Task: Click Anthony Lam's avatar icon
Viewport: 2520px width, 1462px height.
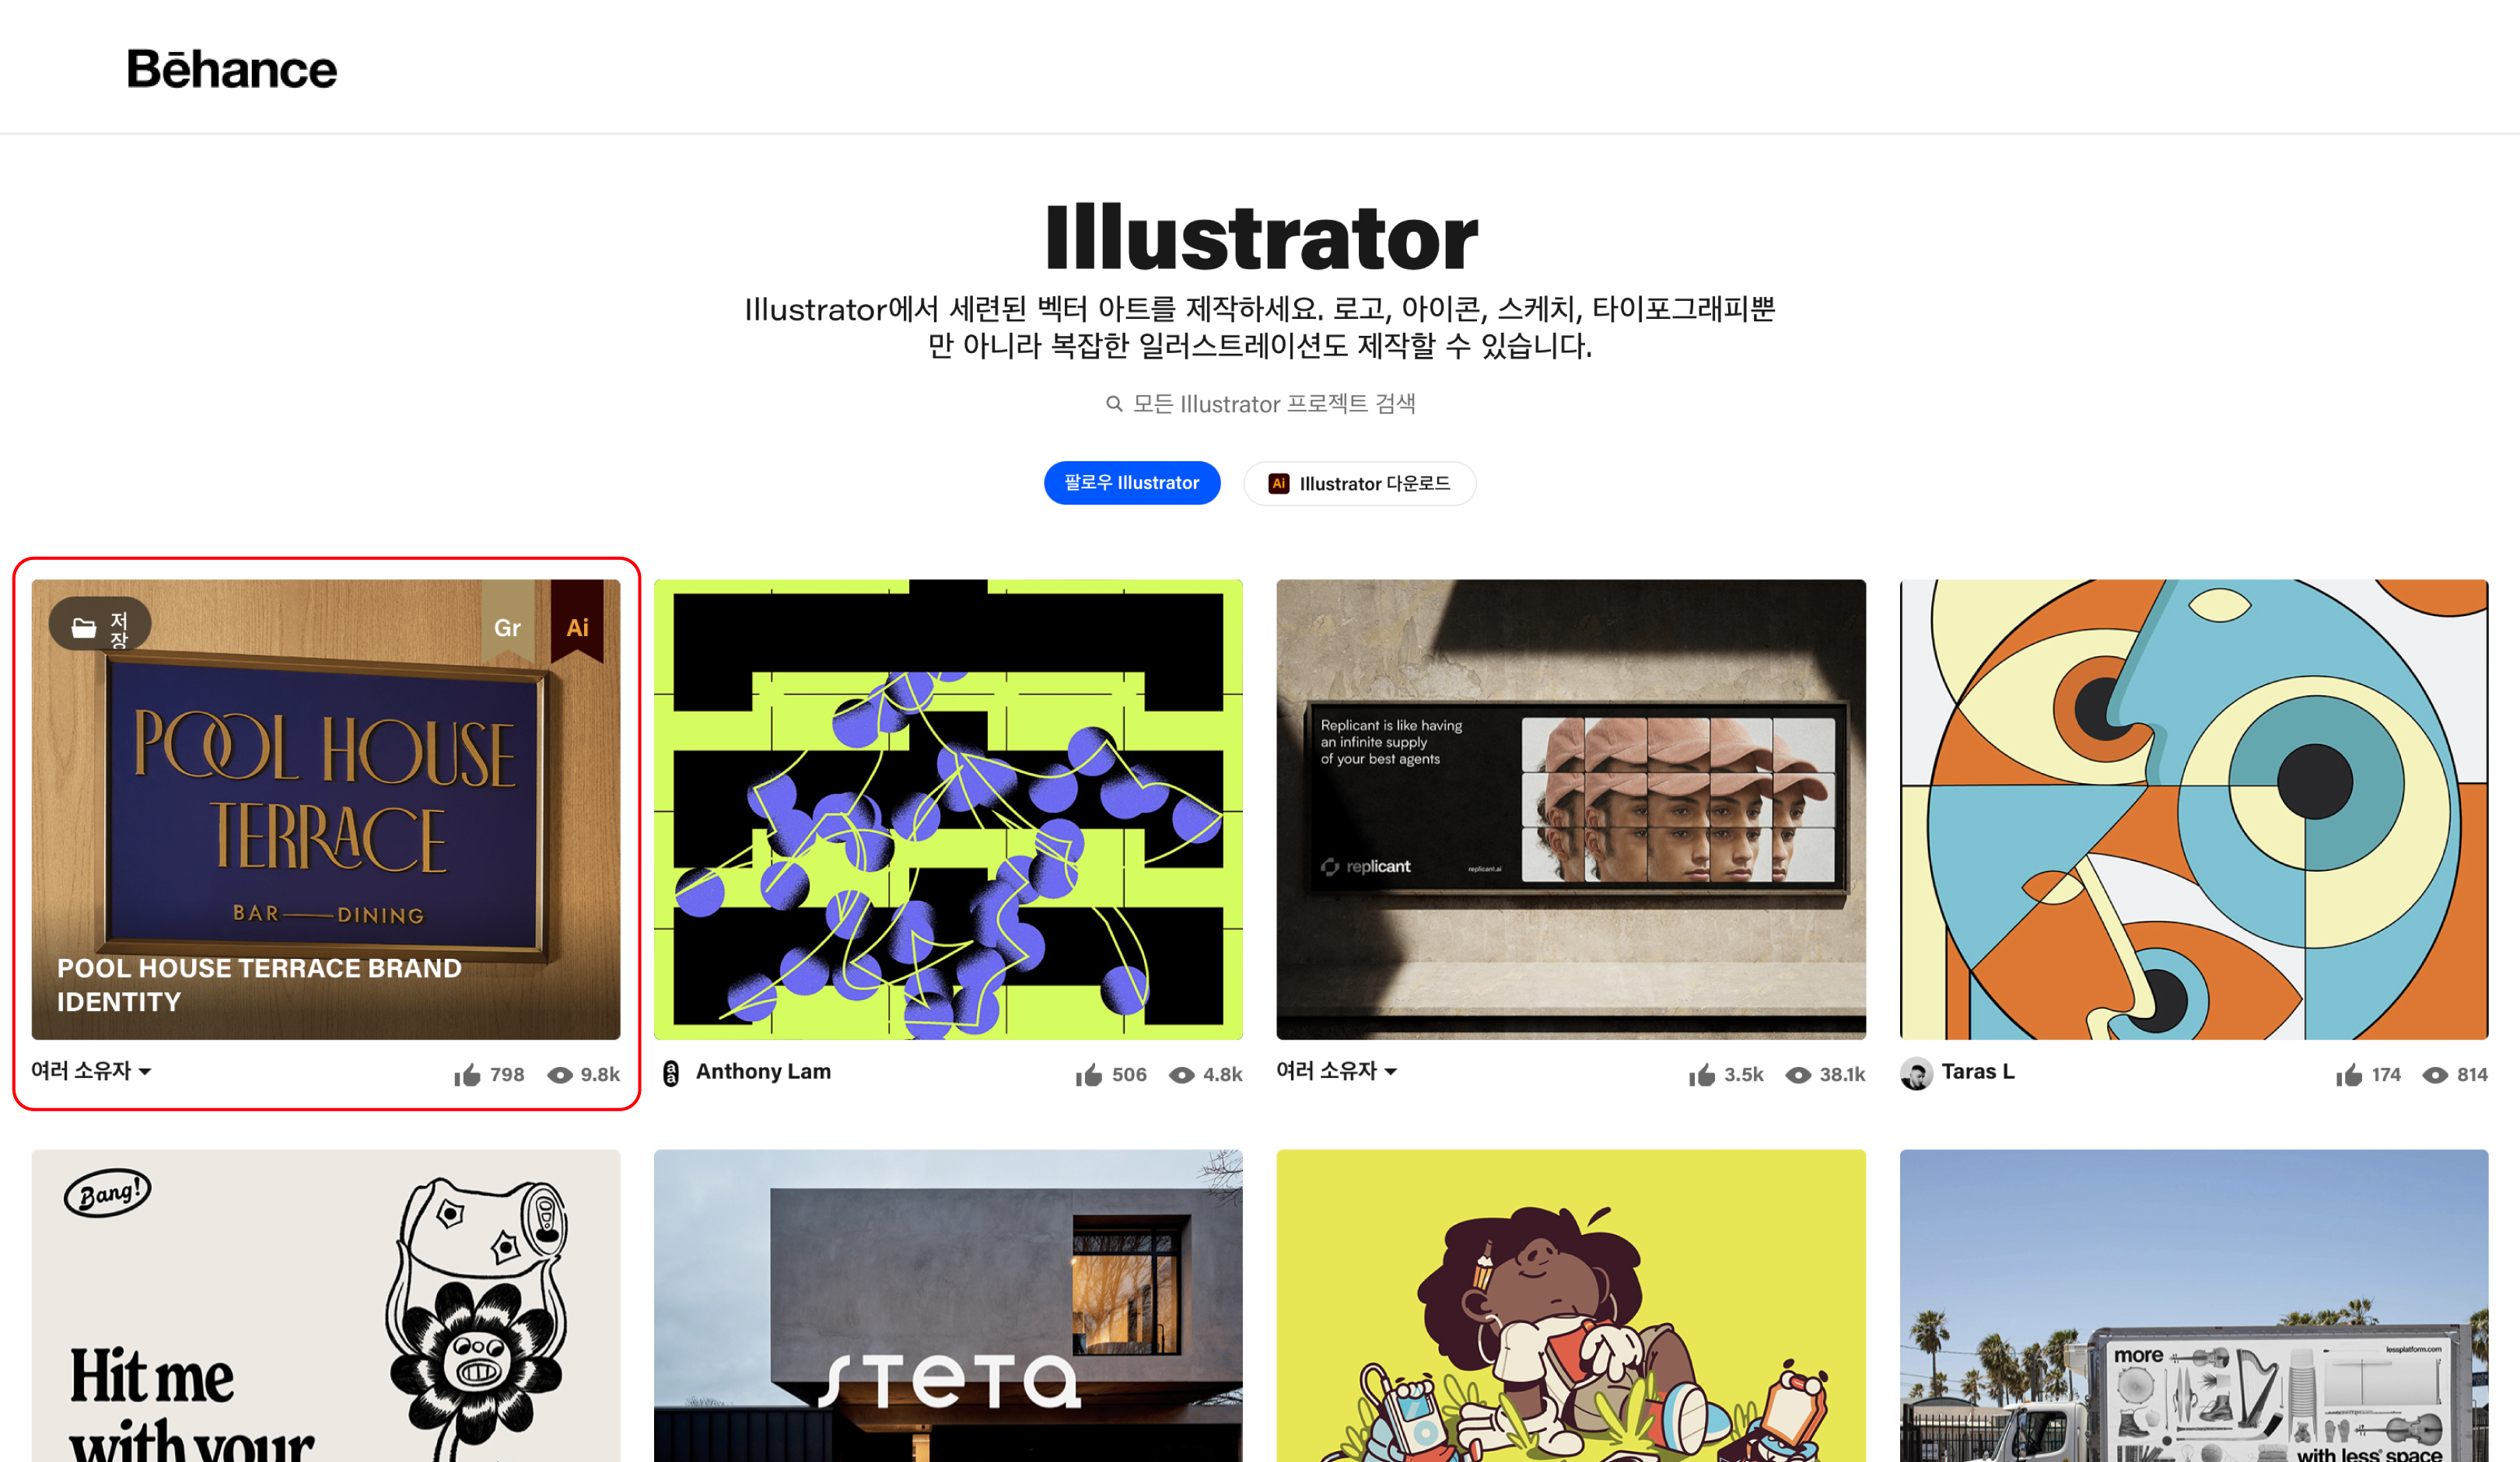Action: [671, 1073]
